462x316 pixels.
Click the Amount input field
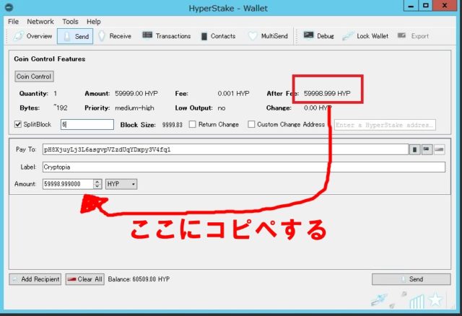pos(68,184)
